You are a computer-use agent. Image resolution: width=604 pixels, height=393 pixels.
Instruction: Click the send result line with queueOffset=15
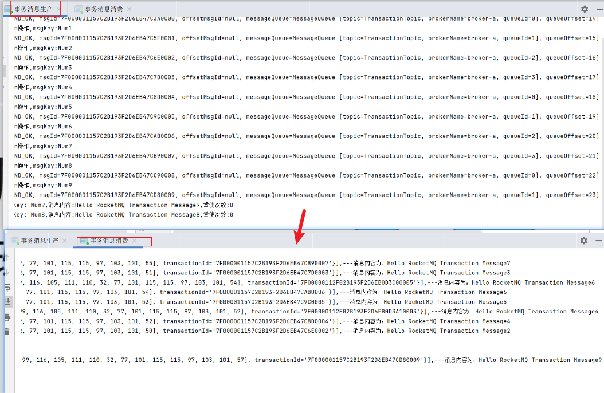point(307,38)
